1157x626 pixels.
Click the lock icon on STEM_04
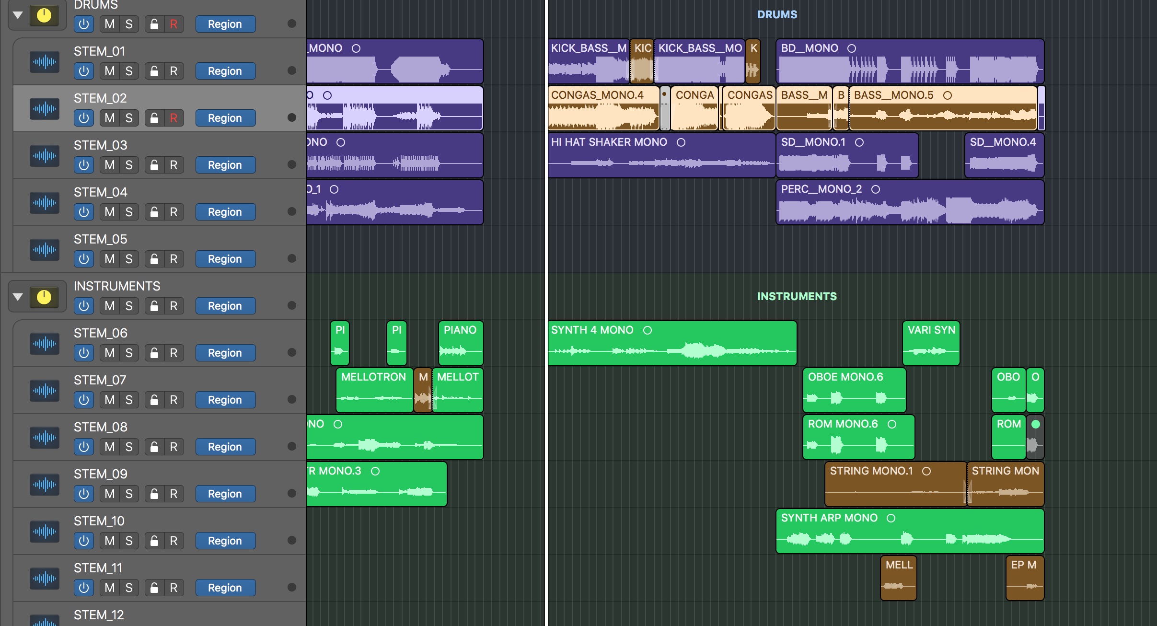click(154, 212)
